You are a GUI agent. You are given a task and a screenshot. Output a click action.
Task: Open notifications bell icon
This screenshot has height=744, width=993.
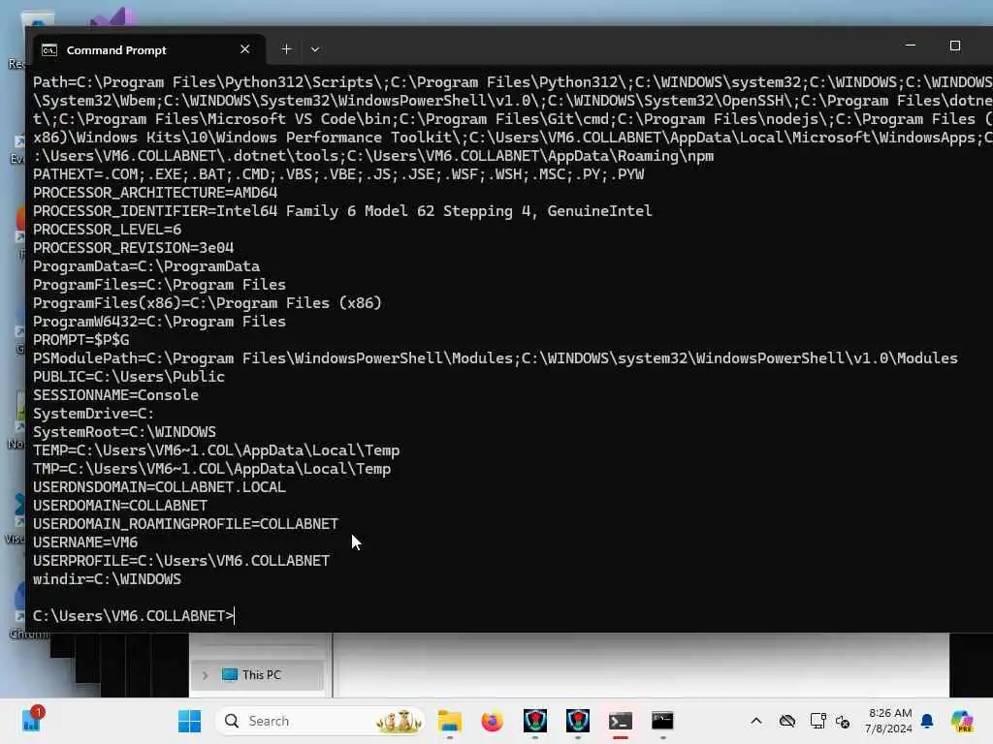click(x=927, y=721)
